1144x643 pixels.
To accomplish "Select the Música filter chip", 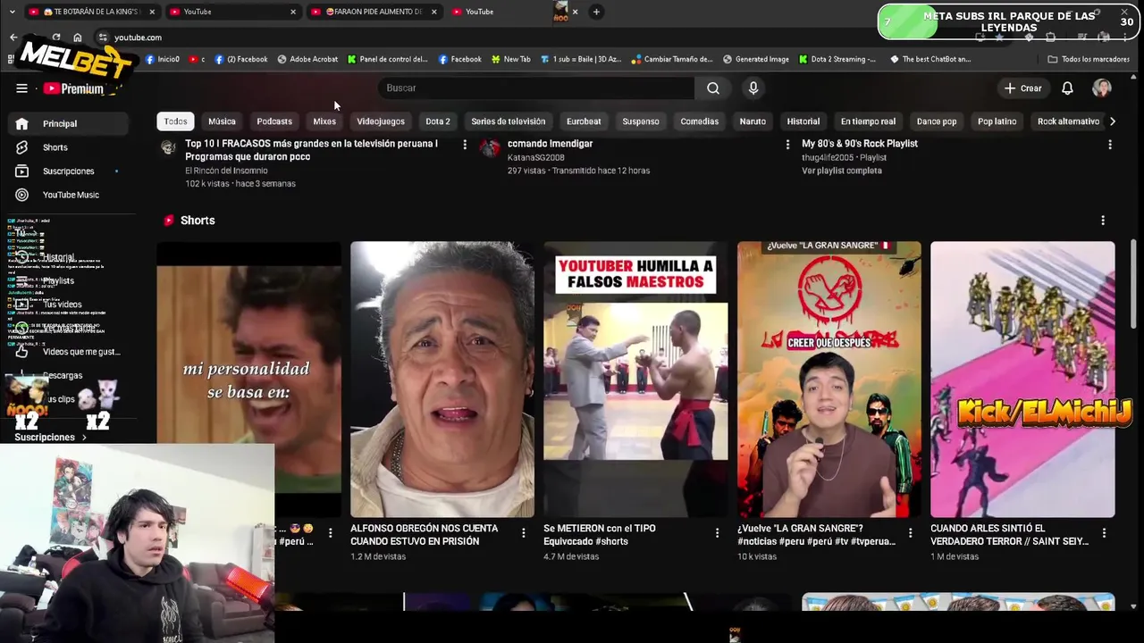I will point(222,121).
